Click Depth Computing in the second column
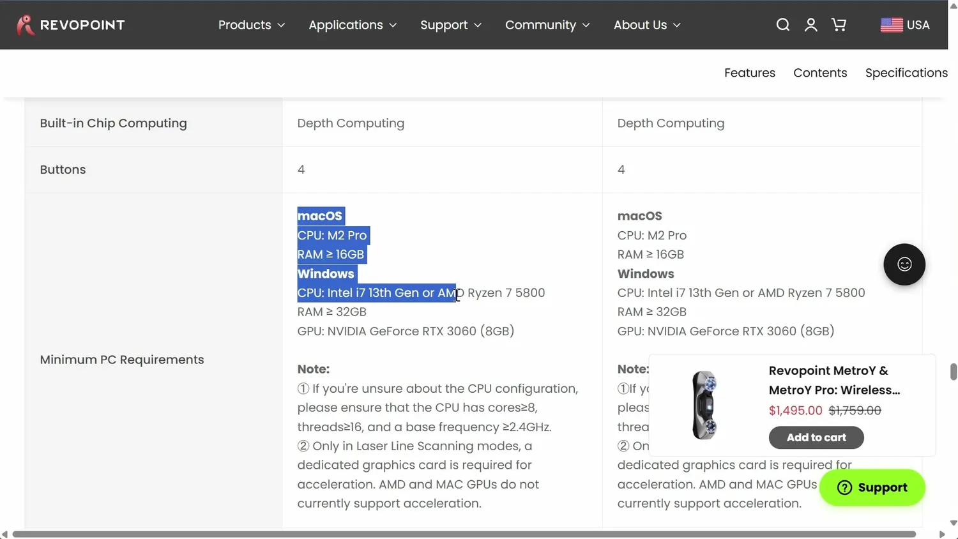958x539 pixels. [x=351, y=123]
